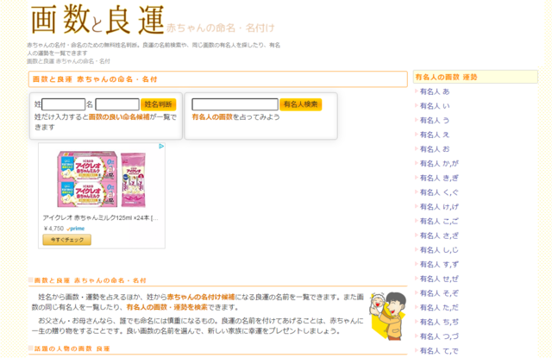Screen dimensions: 552x358
Task: Click the 今すぐチェック ad button
Action: coord(66,239)
